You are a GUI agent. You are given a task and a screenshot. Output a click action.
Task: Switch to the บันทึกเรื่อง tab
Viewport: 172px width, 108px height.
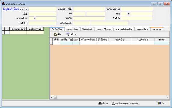pos(57,29)
